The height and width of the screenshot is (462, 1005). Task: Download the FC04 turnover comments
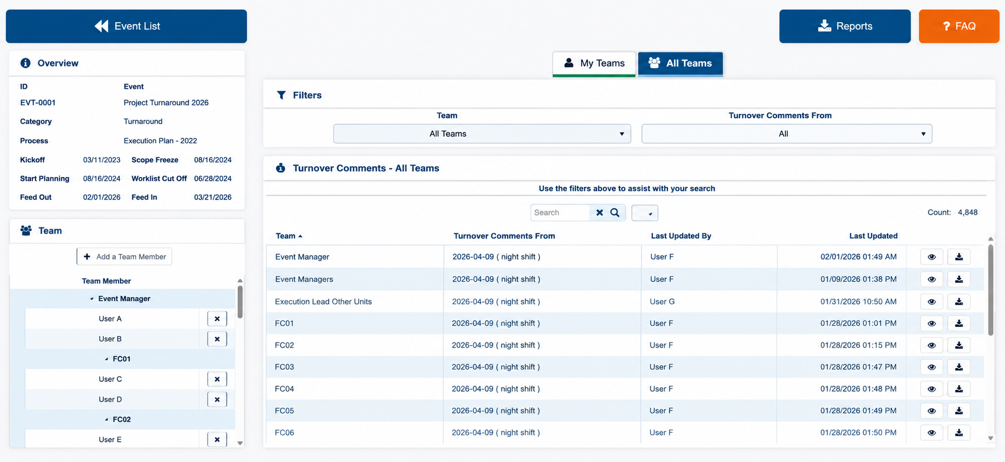pos(959,389)
